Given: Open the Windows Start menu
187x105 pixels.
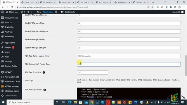Looking at the screenshot, I should coord(3,102).
